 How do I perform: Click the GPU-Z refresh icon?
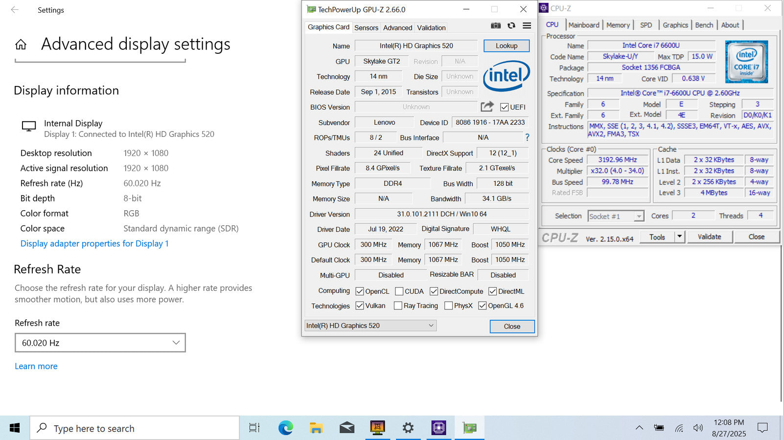(x=511, y=26)
